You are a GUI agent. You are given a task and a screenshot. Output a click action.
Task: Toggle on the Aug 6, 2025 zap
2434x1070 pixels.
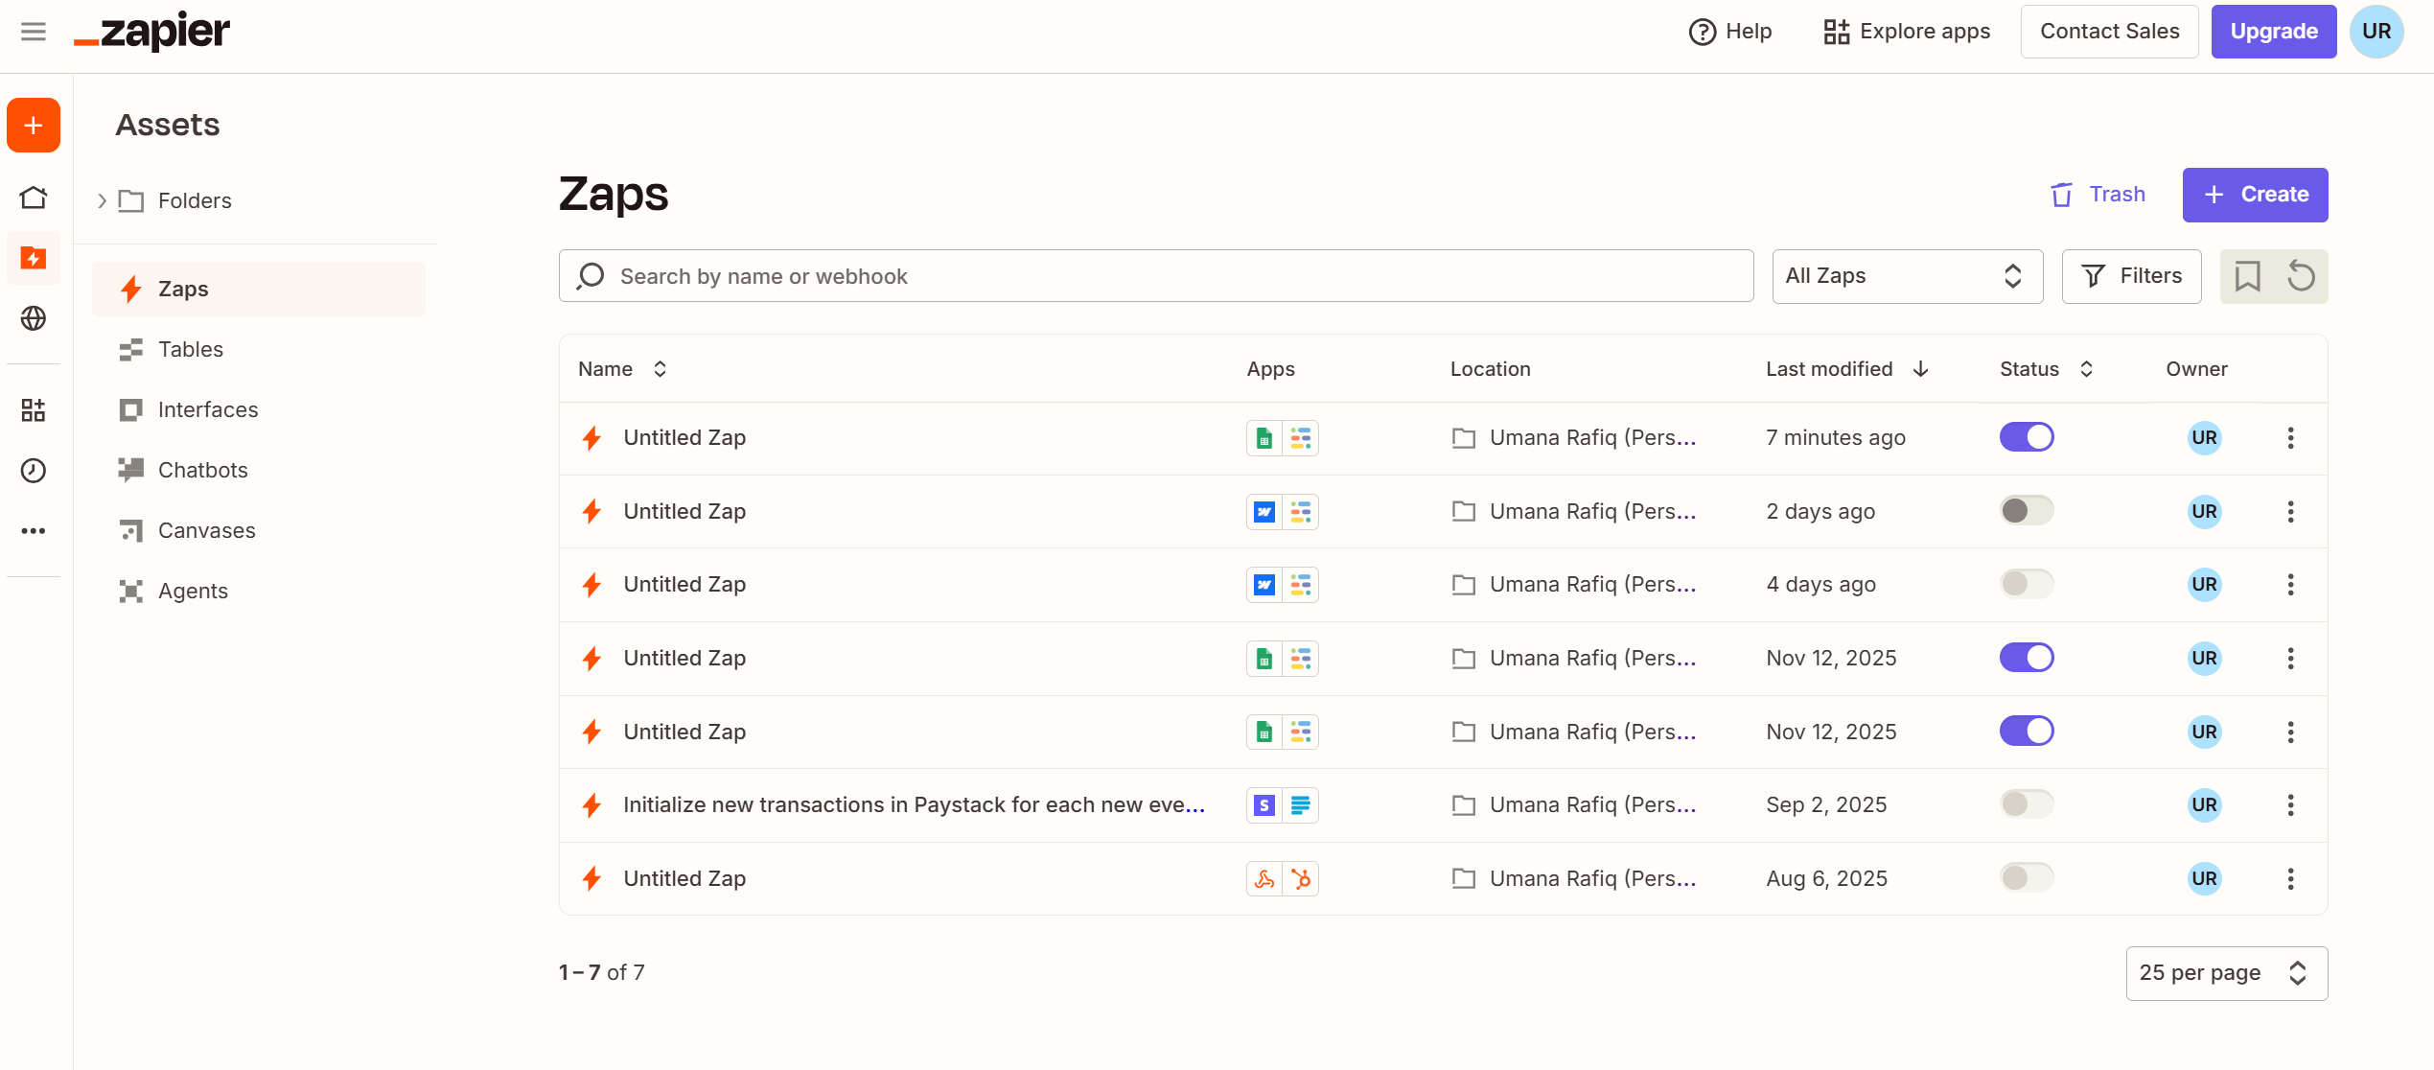pyautogui.click(x=2026, y=878)
